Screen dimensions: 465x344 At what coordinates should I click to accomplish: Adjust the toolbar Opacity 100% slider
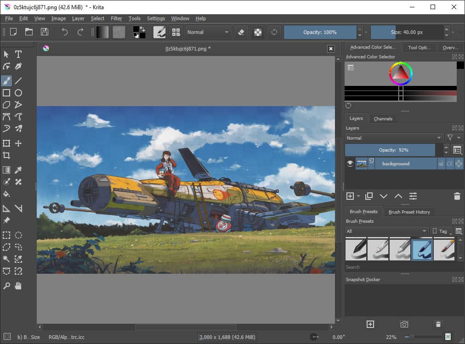click(x=320, y=32)
